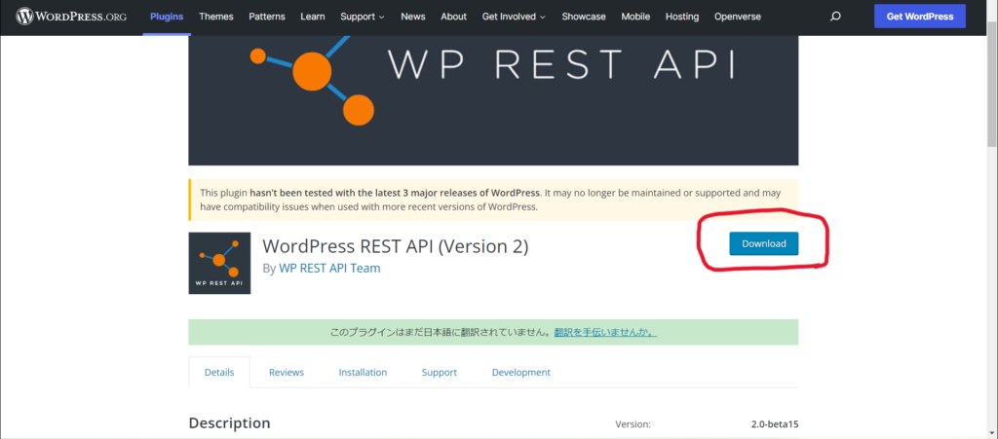
Task: Switch to the Reviews tab
Action: tap(287, 372)
